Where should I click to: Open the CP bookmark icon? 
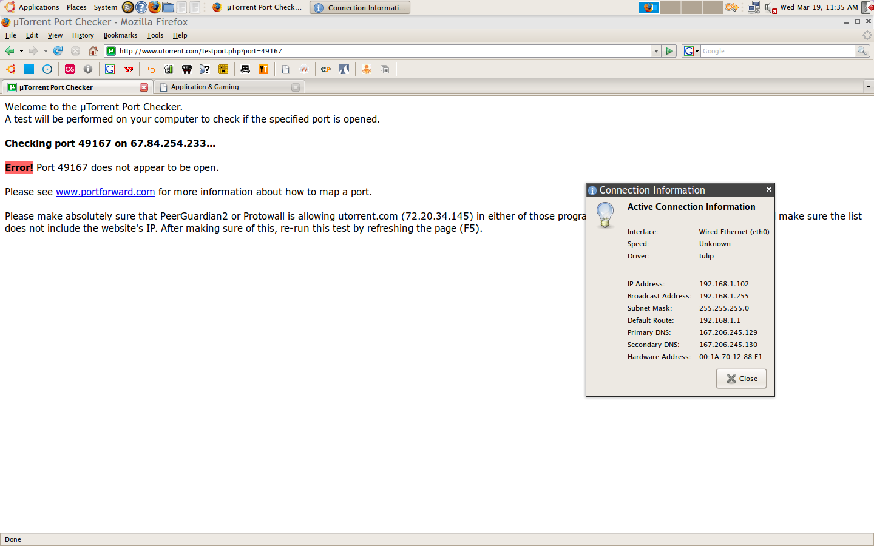tap(326, 69)
